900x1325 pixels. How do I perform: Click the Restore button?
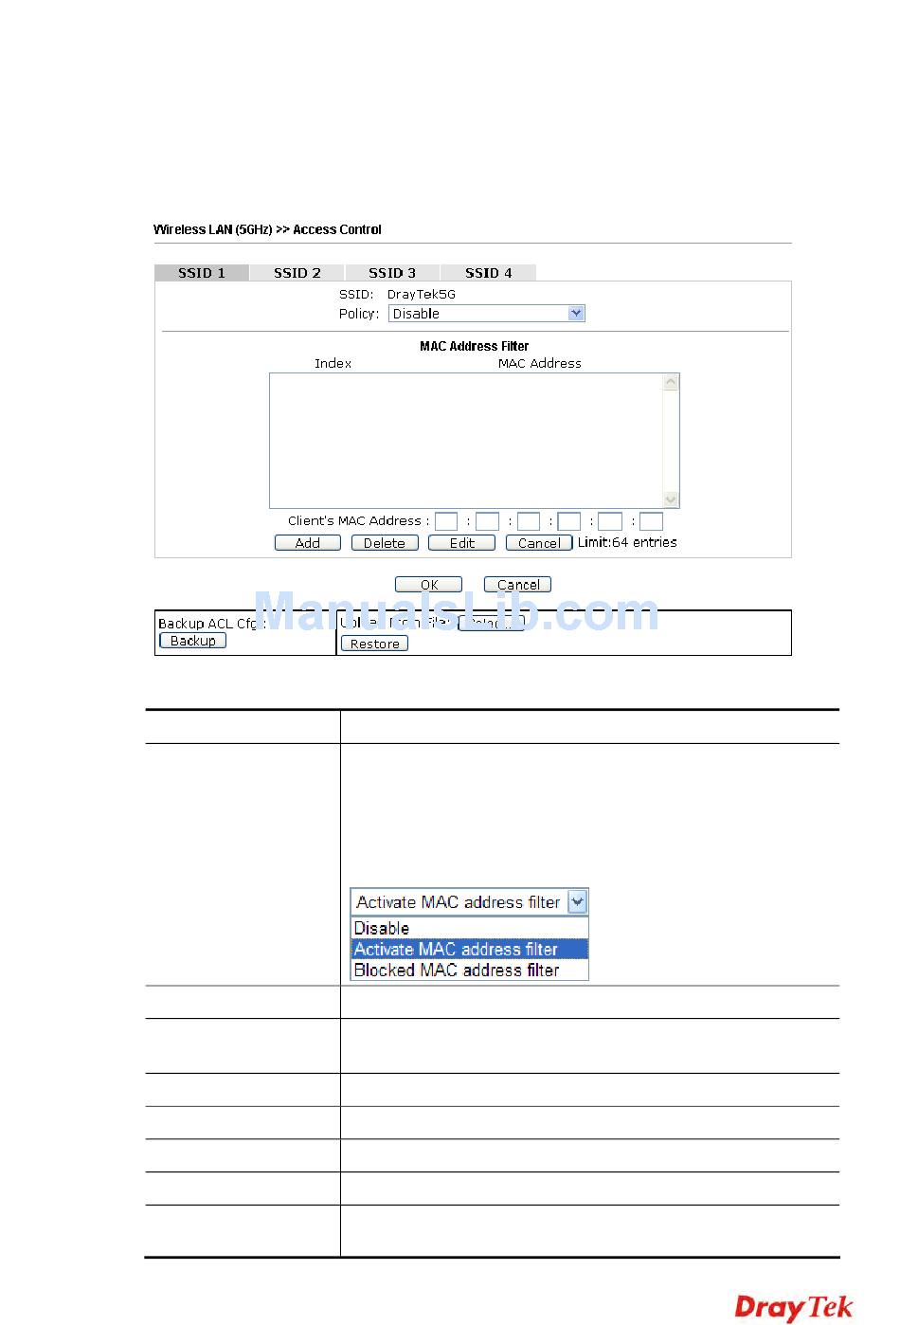click(x=374, y=644)
